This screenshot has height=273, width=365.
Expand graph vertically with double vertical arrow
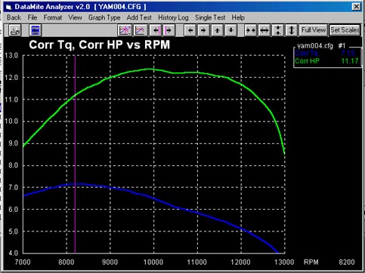pyautogui.click(x=292, y=30)
